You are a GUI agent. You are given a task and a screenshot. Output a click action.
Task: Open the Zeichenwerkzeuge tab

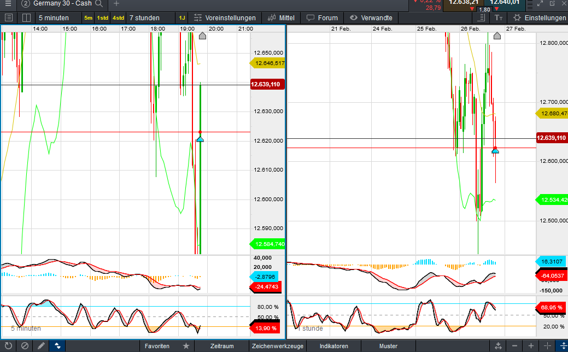coord(278,346)
